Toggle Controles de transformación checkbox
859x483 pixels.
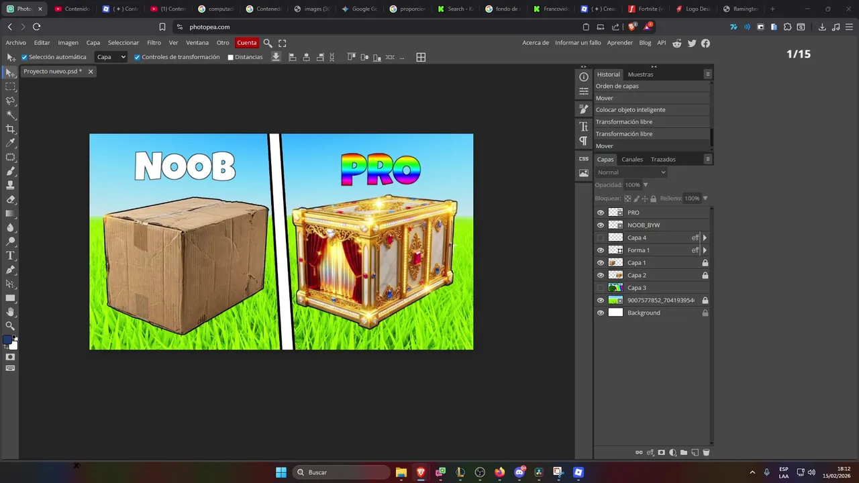pos(138,57)
